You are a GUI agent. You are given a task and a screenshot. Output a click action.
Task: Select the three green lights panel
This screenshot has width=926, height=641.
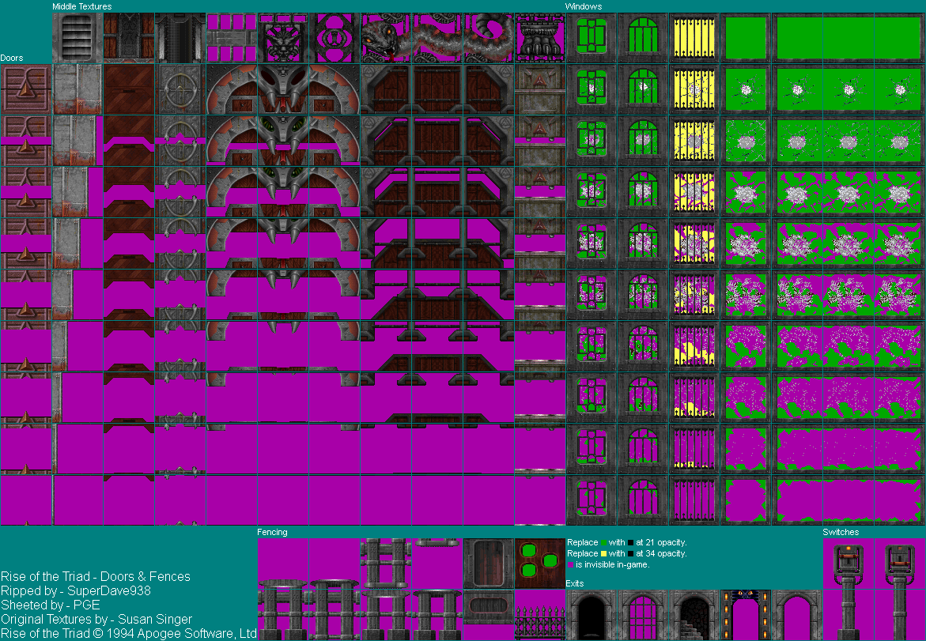click(x=540, y=563)
